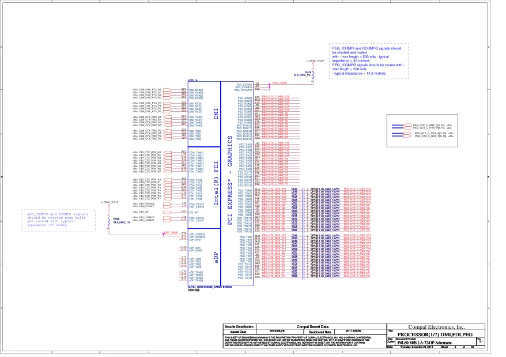This screenshot has height=357, width=506.
Task: Click the PEG_ICOMPI routing note box
Action: pyautogui.click(x=368, y=61)
